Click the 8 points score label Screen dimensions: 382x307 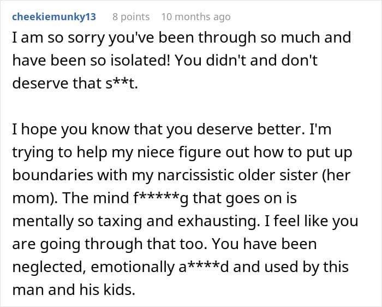coord(131,17)
